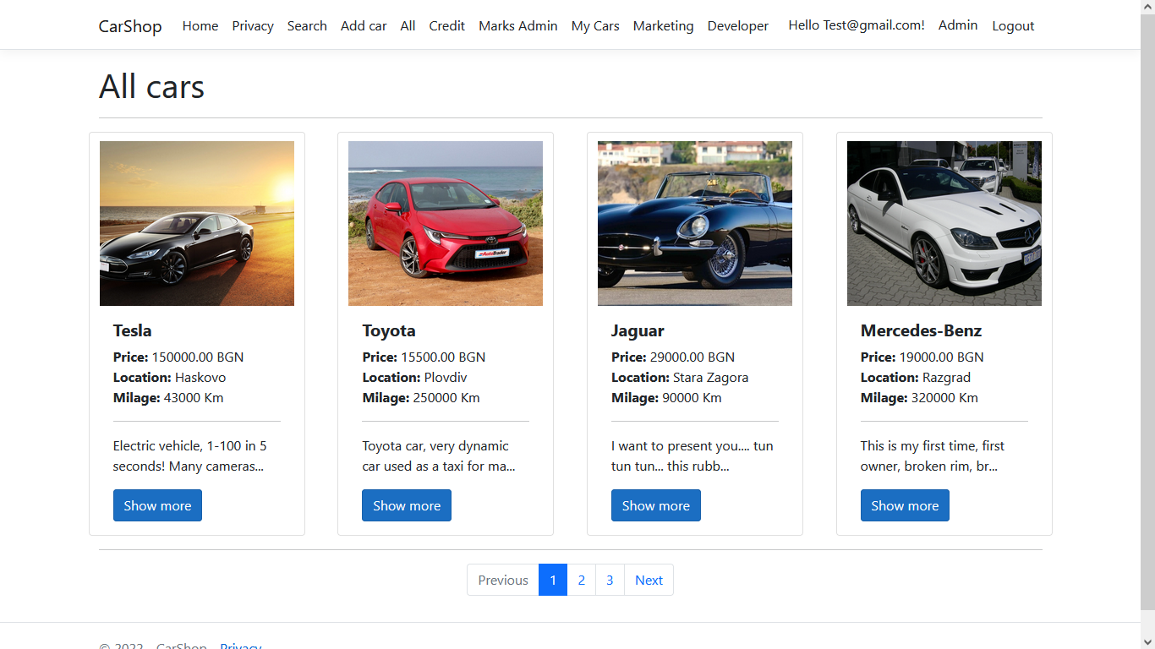Select Add car from the navigation

coord(364,25)
